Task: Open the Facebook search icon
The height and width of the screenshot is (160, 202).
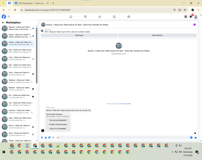Action: [x=9, y=17]
